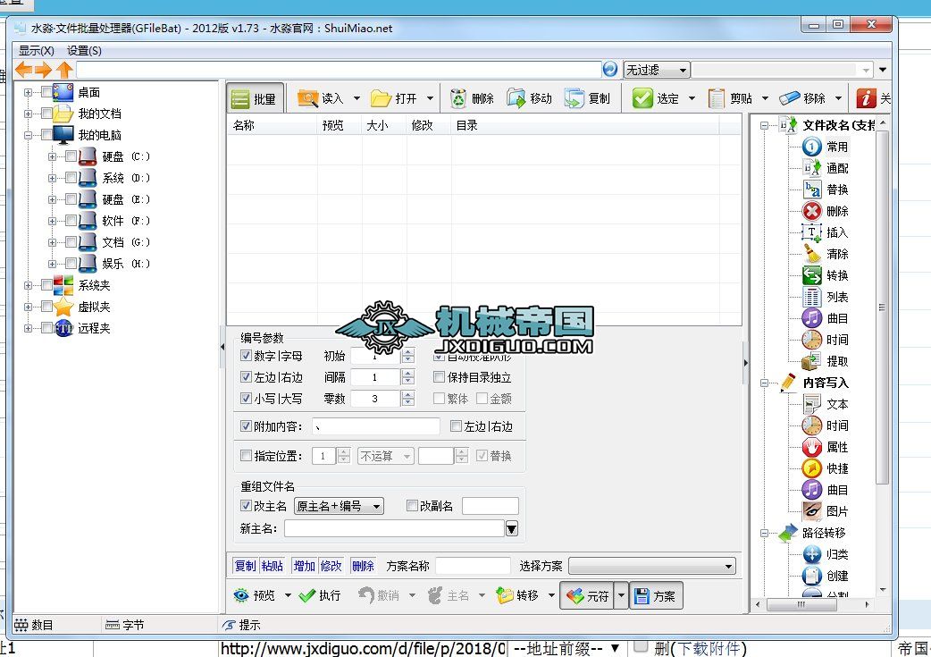This screenshot has height=657, width=931.
Task: Click the 剪贴 clipboard icon
Action: tap(717, 98)
